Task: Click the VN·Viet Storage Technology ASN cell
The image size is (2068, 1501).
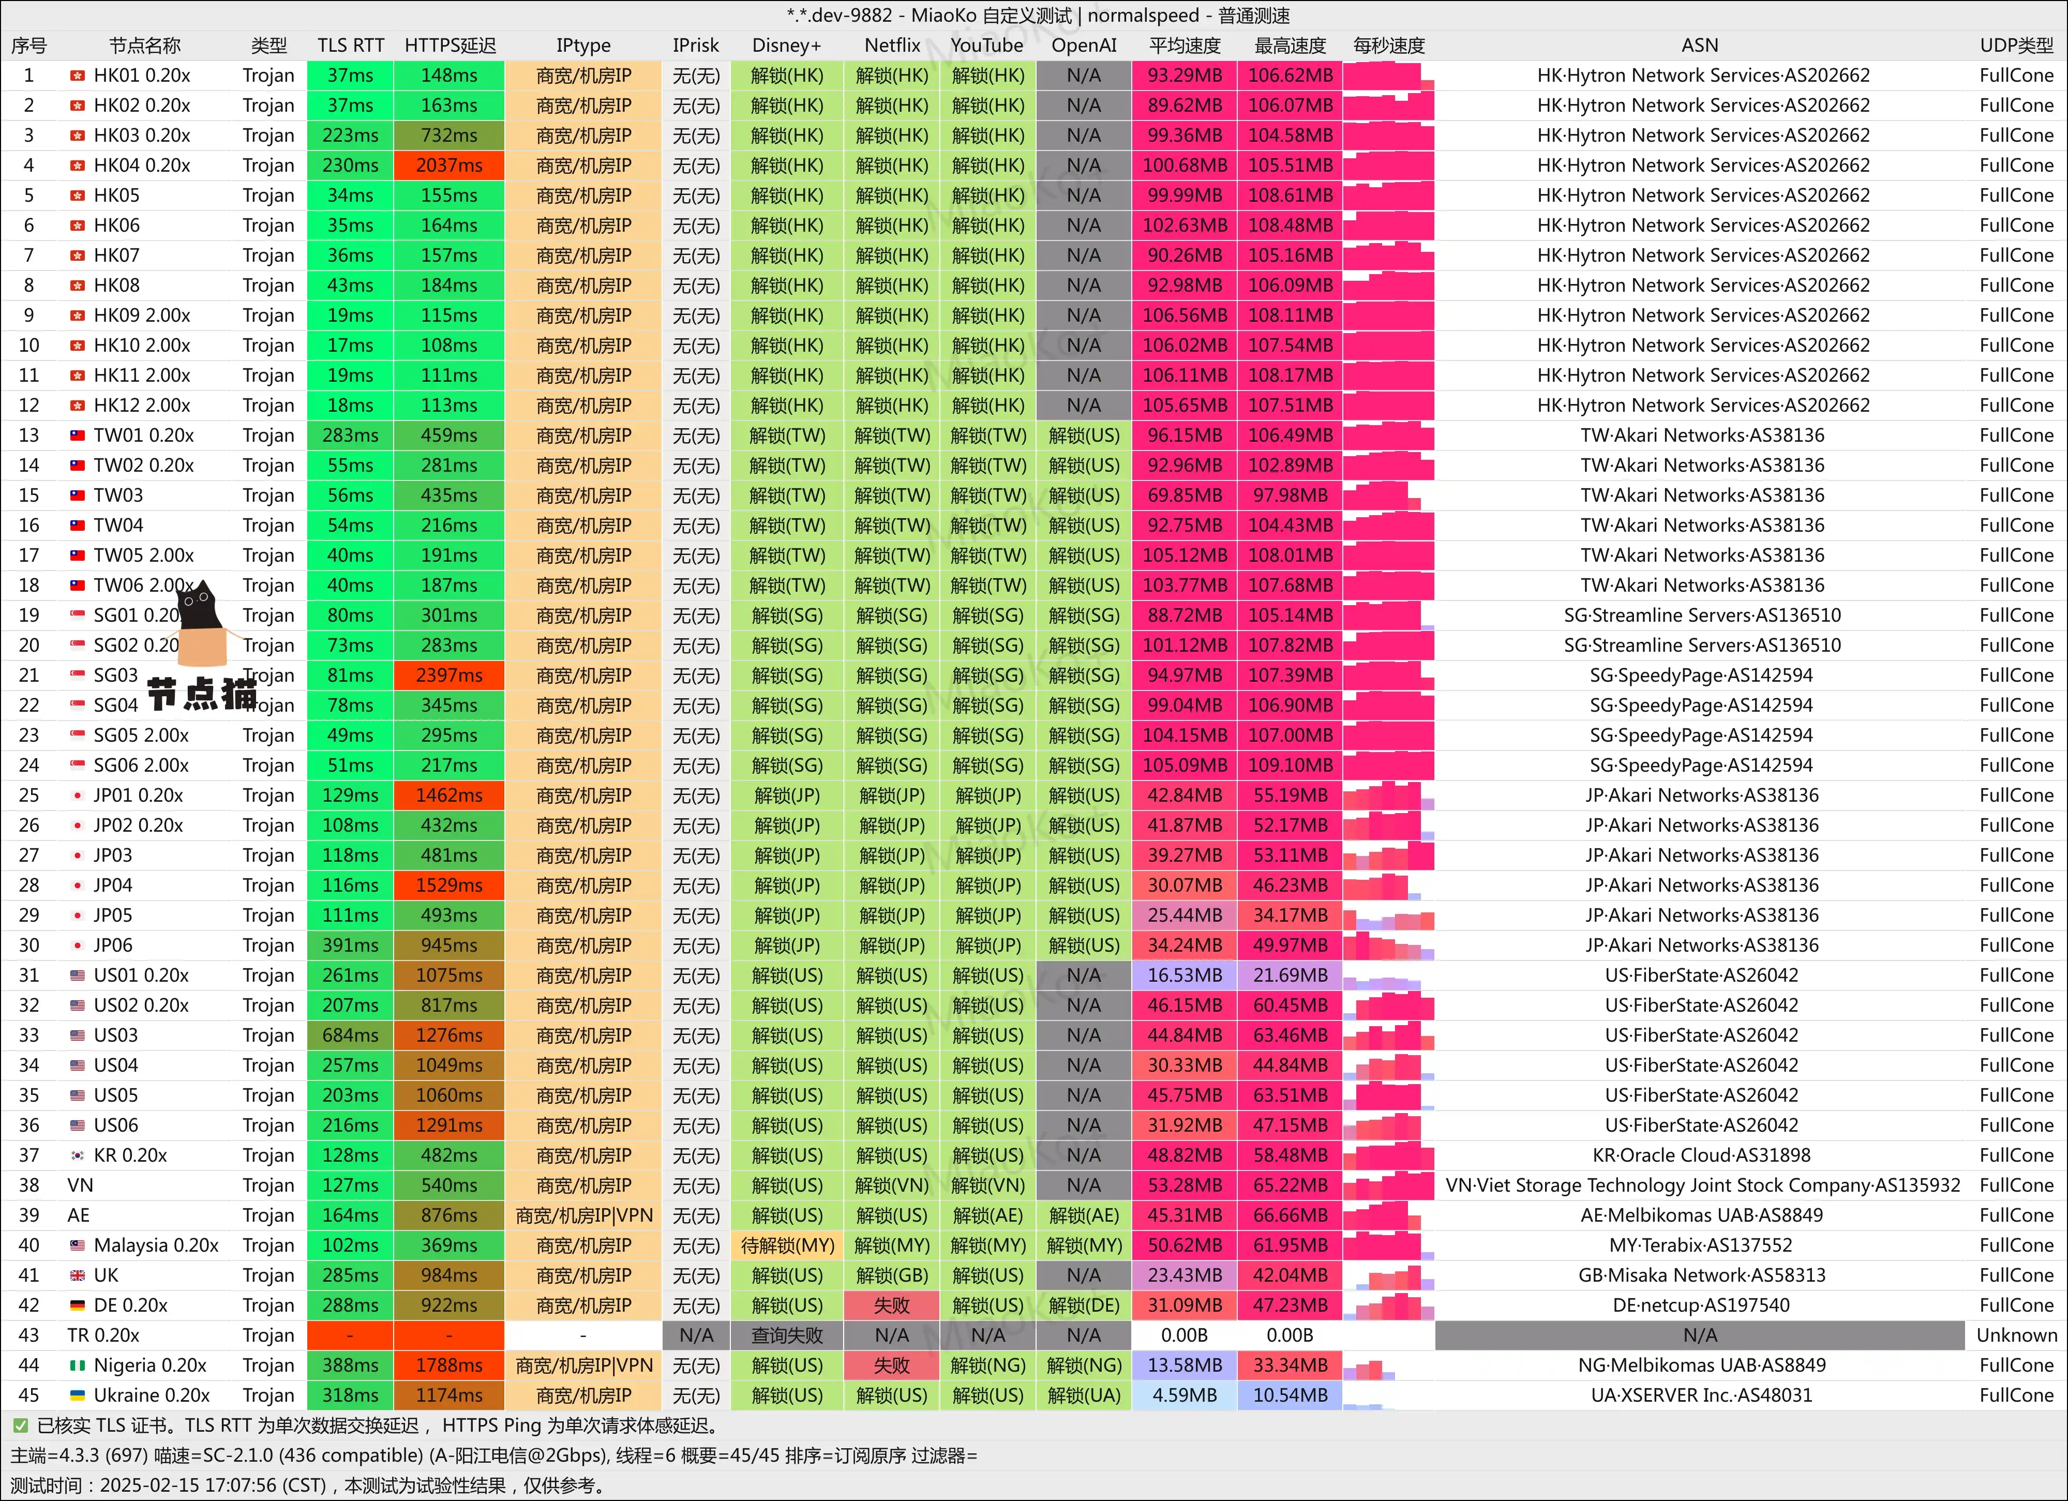Action: 1701,1185
